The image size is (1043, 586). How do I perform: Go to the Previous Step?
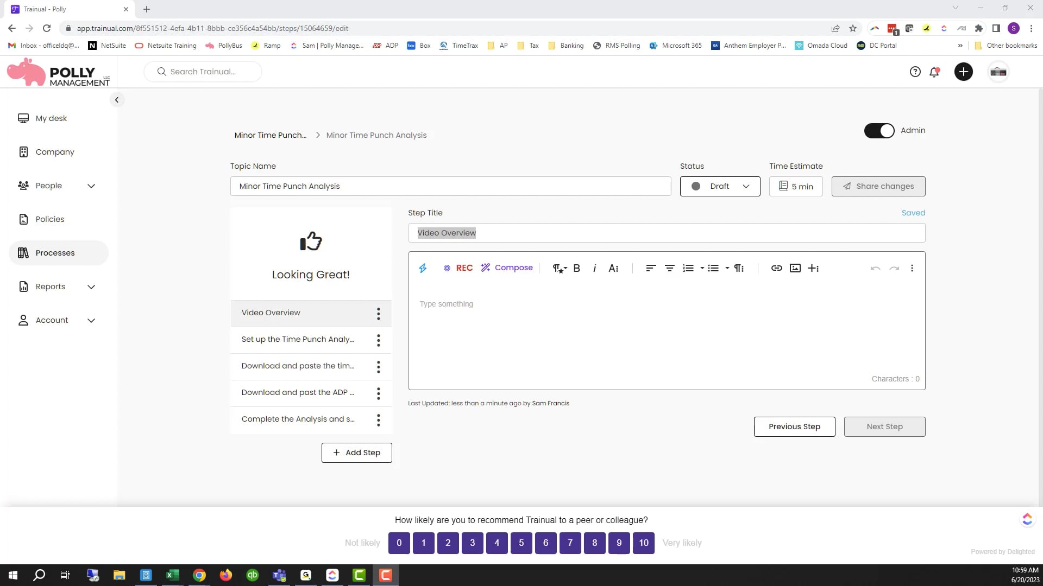(795, 426)
